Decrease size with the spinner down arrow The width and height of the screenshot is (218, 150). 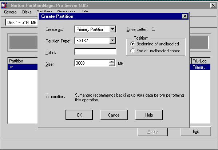(x=112, y=65)
